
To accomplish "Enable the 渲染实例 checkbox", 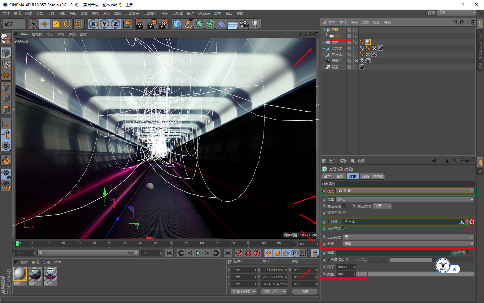I will pyautogui.click(x=344, y=213).
